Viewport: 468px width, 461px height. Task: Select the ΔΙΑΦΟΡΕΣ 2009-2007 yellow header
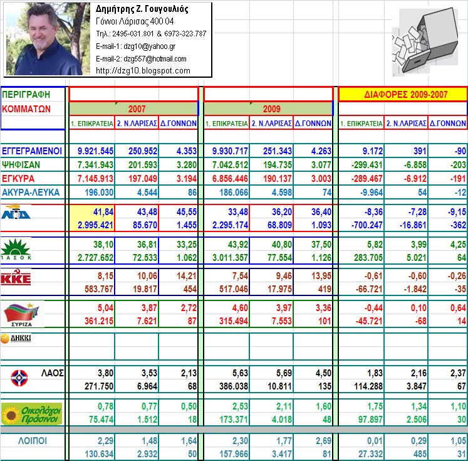403,95
